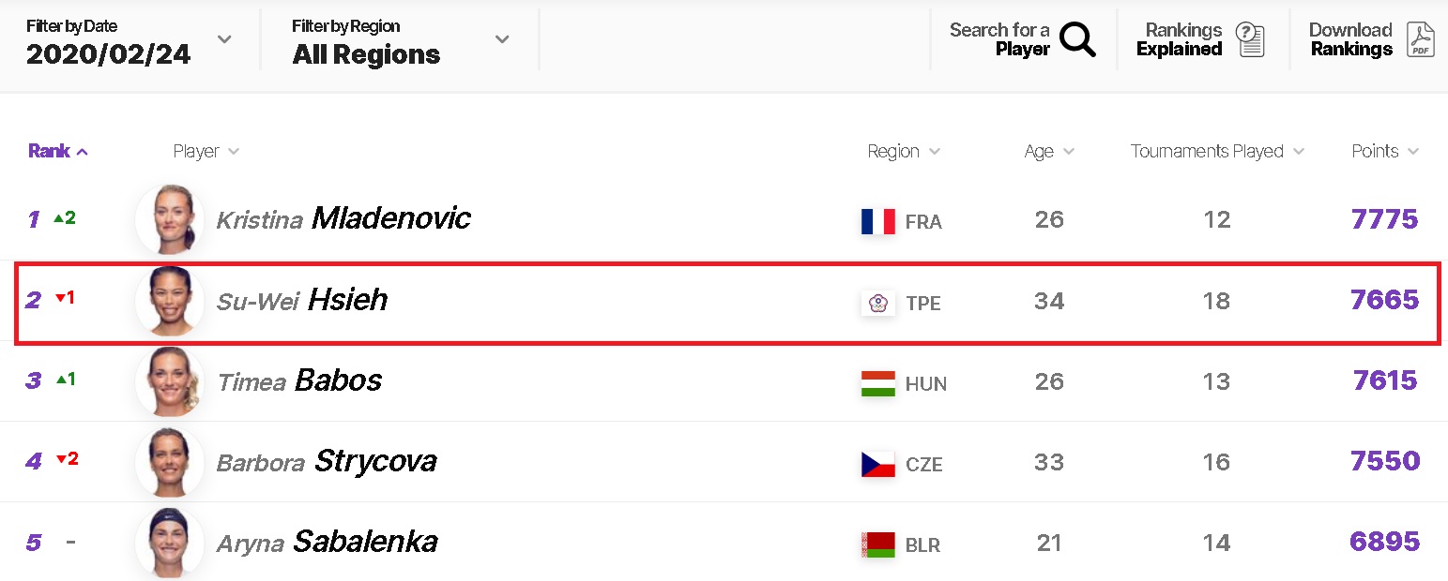The image size is (1448, 581).
Task: Expand the Filter by Region dropdown
Action: click(401, 40)
